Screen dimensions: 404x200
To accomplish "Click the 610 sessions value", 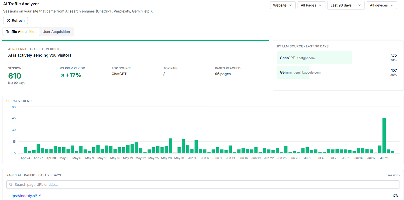I will [x=15, y=76].
